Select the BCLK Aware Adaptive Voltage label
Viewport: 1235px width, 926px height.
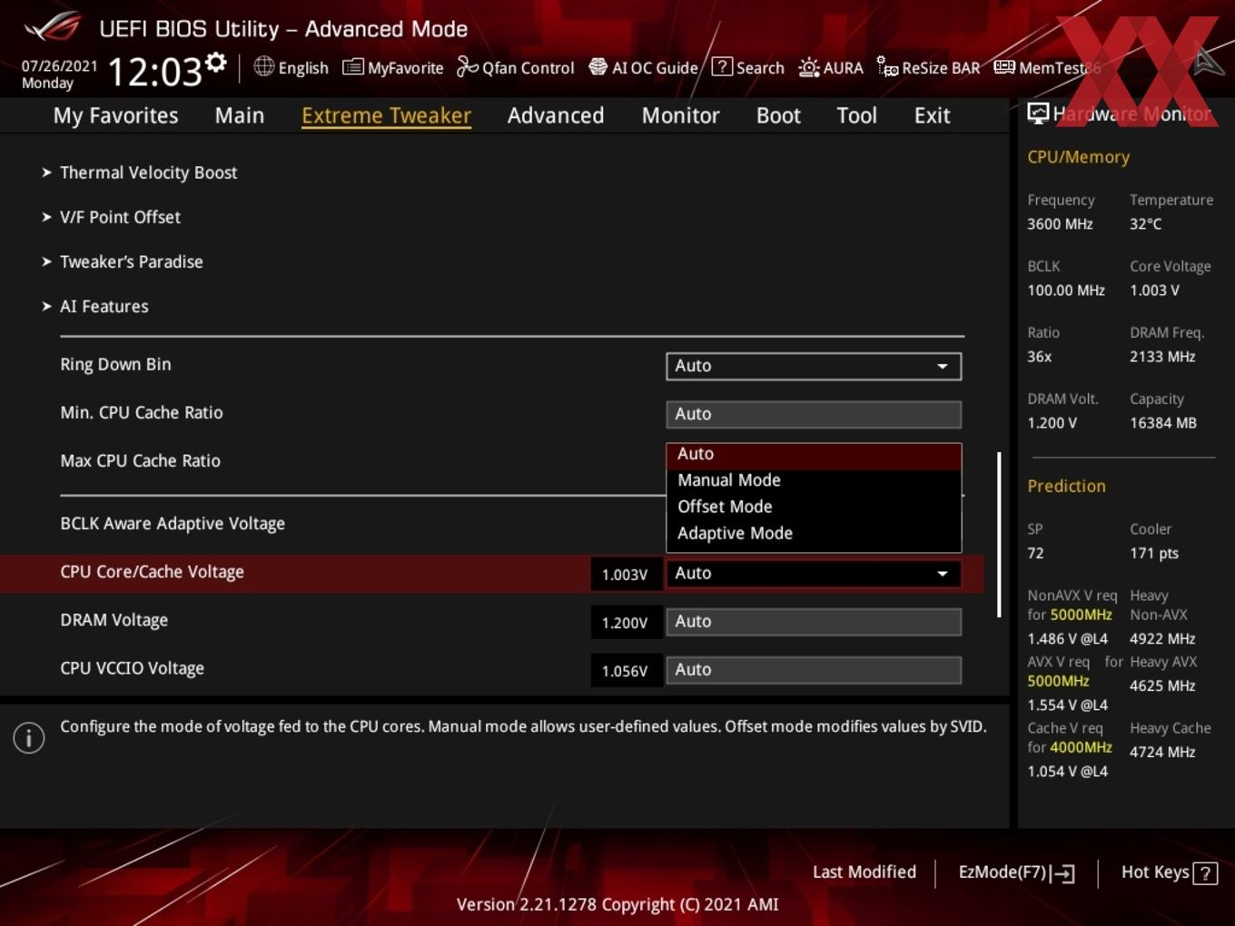coord(173,524)
